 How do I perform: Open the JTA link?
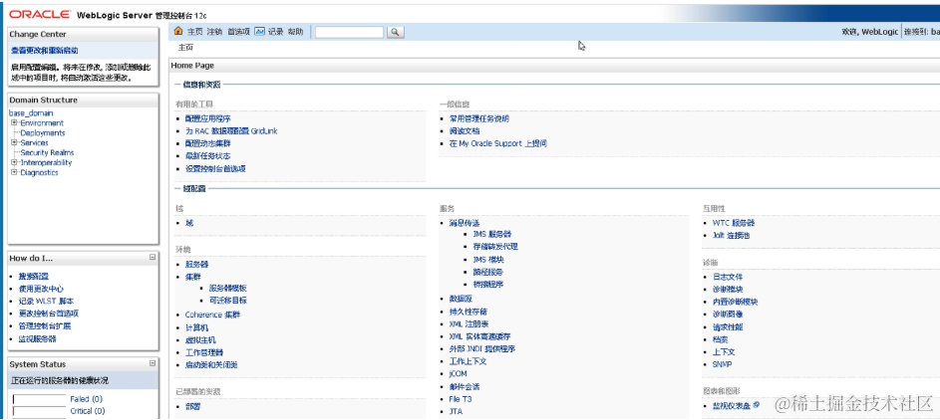pos(456,412)
